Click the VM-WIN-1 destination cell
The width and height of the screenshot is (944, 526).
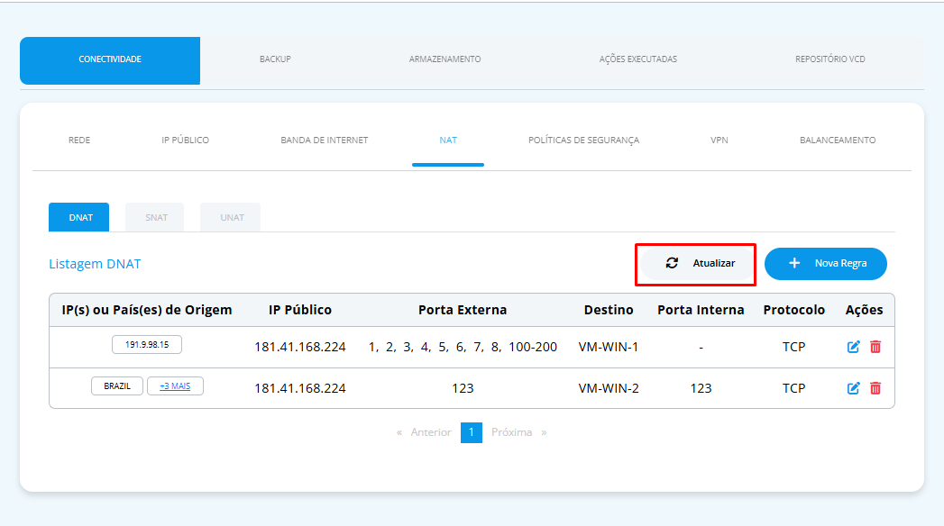(609, 347)
